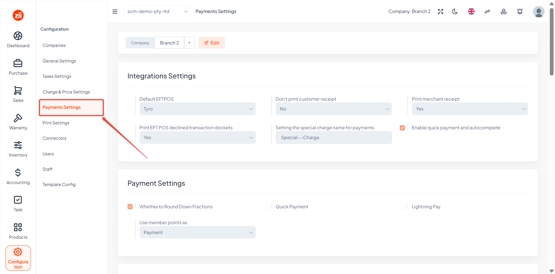The height and width of the screenshot is (274, 555).
Task: Open Inventory sliders icon
Action: point(18,145)
